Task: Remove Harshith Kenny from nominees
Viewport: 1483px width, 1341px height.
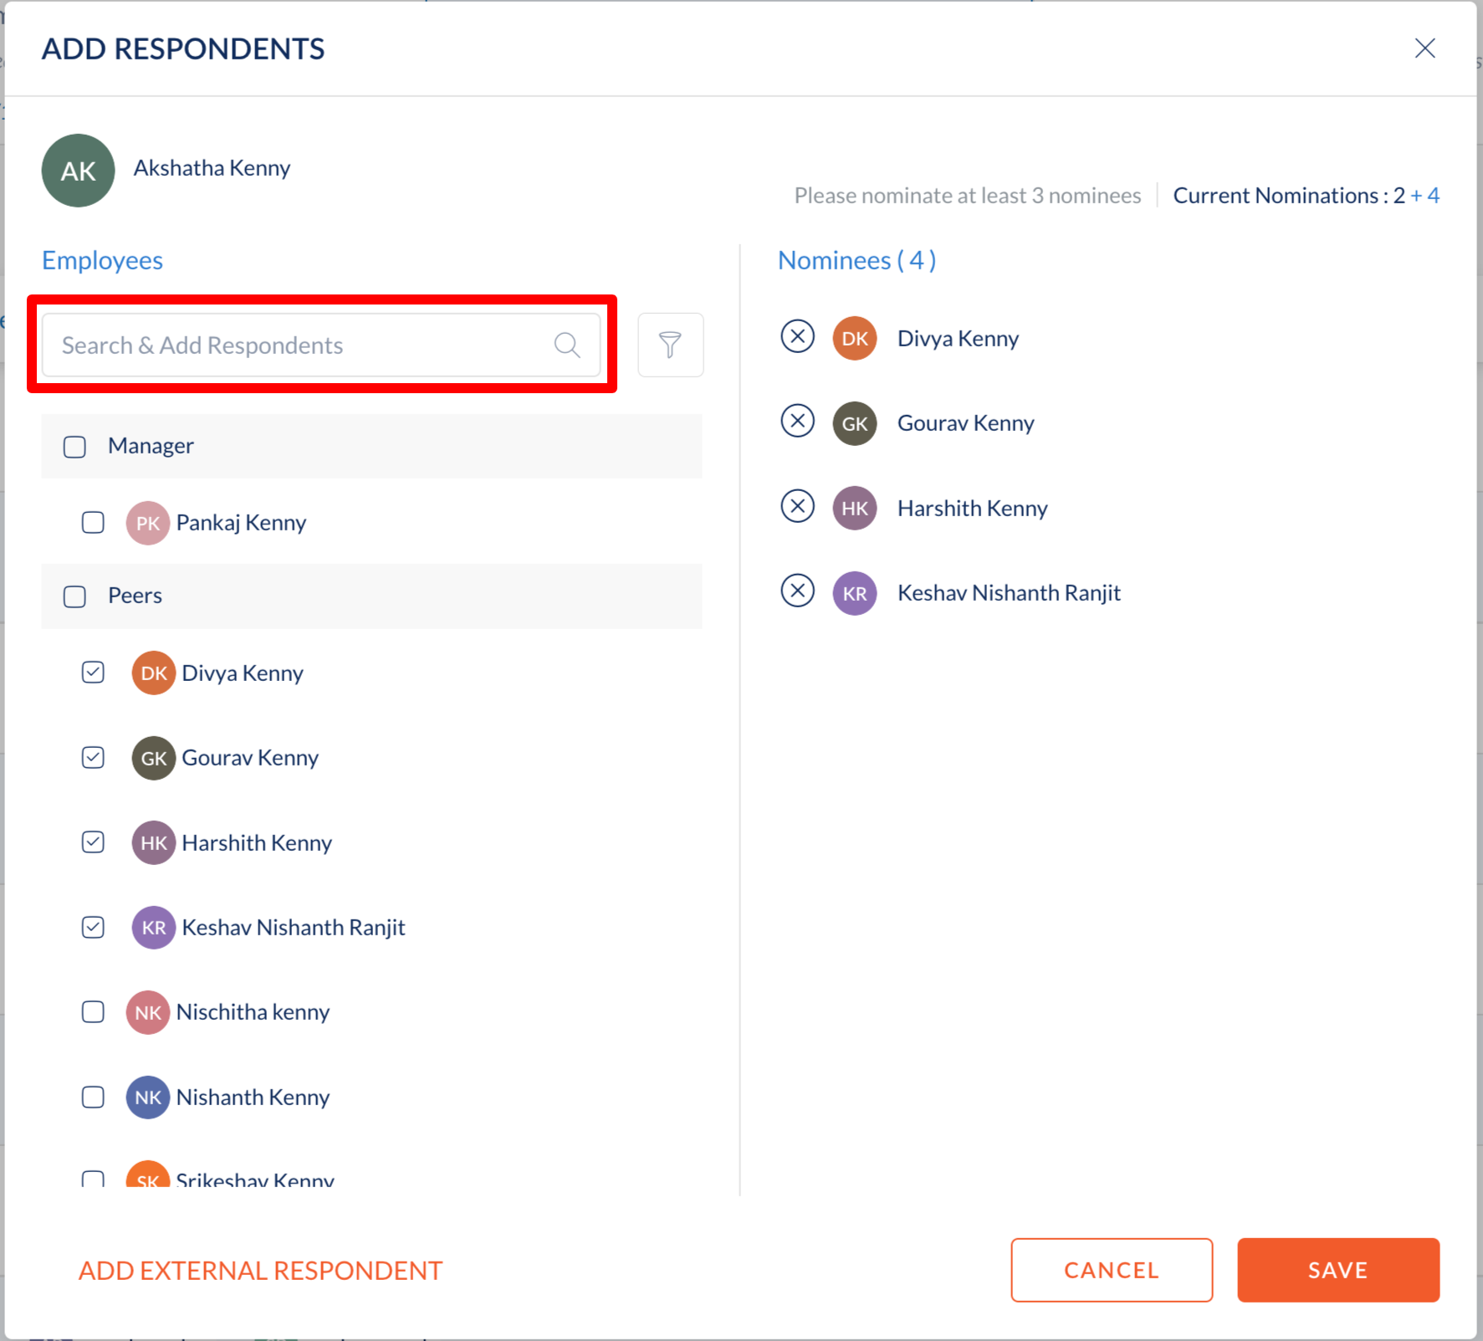Action: [797, 507]
